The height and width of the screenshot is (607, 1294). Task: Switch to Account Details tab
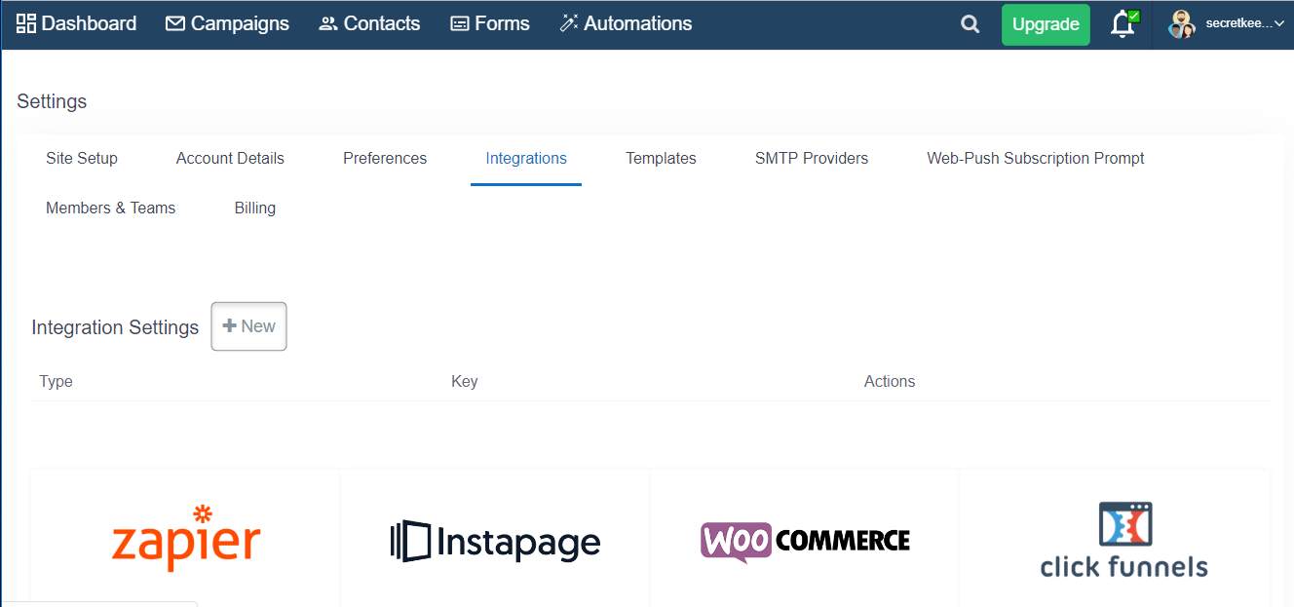pos(230,158)
